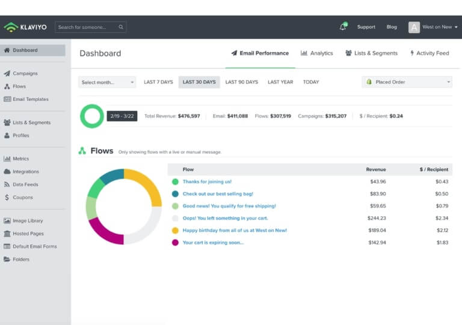Viewport: 462px width, 325px height.
Task: Open Data Feeds in the sidebar
Action: pos(25,184)
